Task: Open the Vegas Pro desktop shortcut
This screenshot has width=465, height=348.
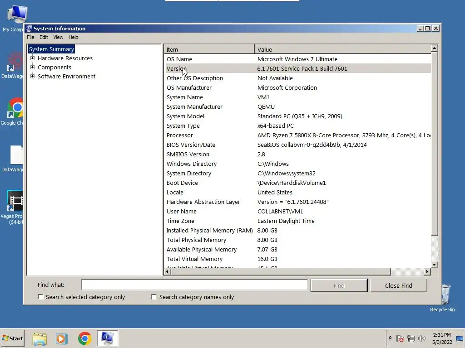Action: tap(14, 207)
